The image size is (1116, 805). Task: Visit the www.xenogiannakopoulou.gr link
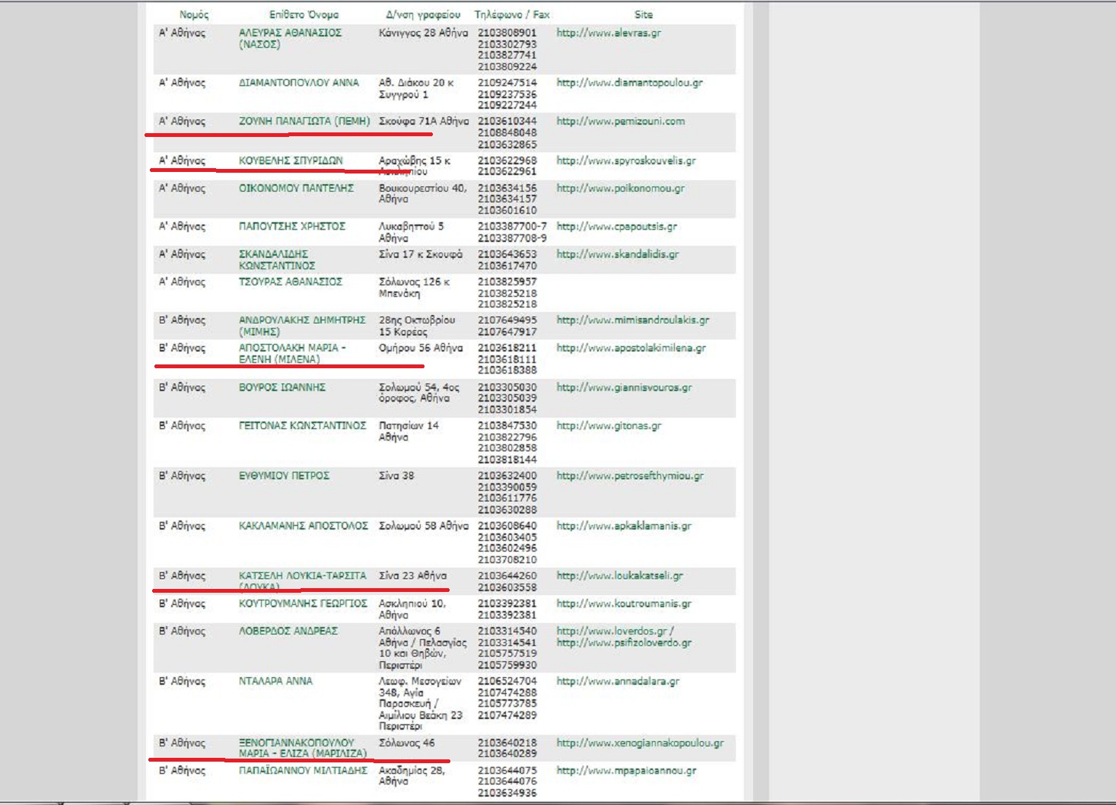click(640, 743)
